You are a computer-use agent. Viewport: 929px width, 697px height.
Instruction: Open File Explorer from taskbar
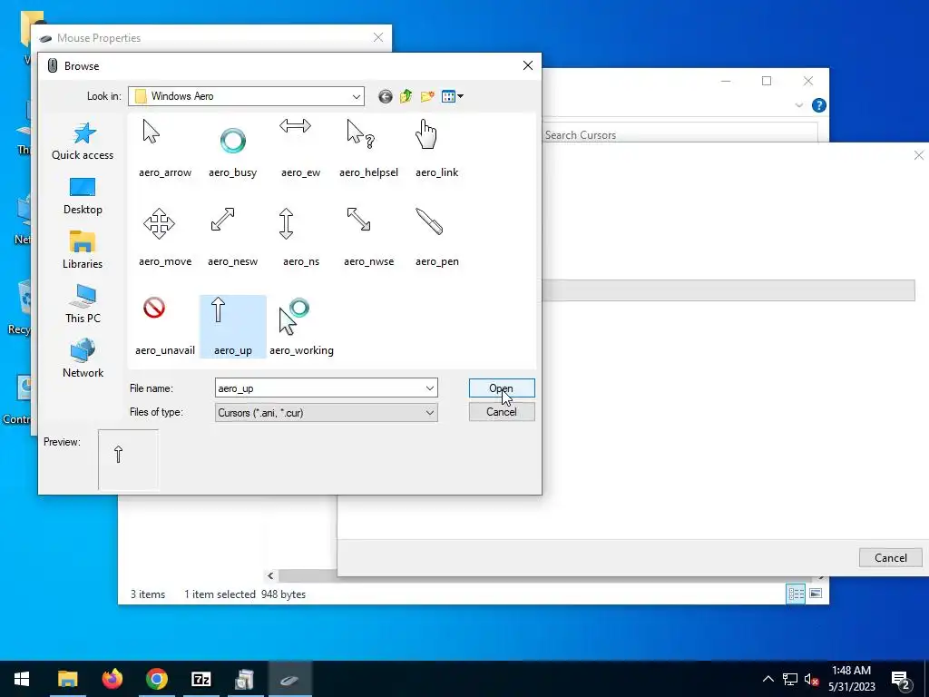pyautogui.click(x=67, y=679)
